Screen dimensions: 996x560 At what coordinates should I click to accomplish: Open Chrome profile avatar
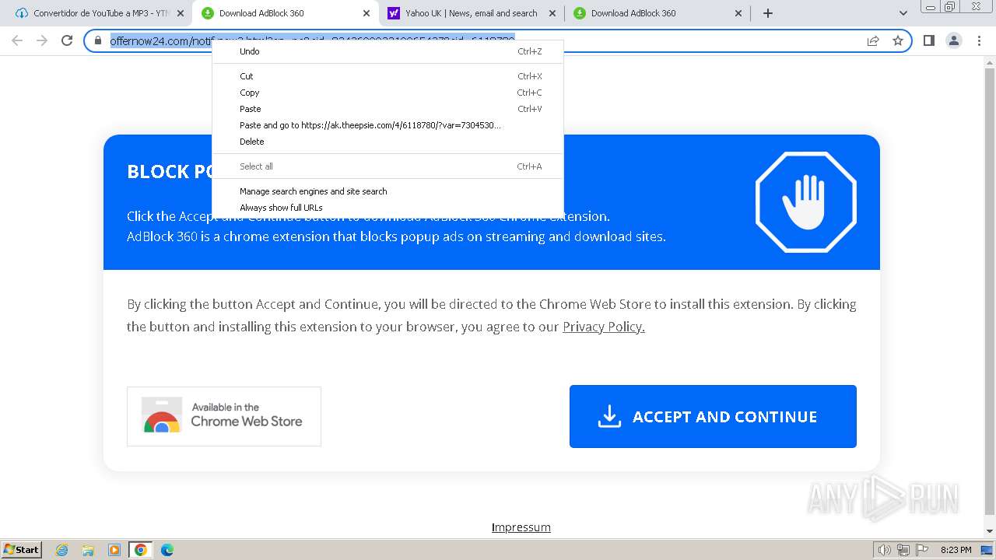tap(953, 40)
